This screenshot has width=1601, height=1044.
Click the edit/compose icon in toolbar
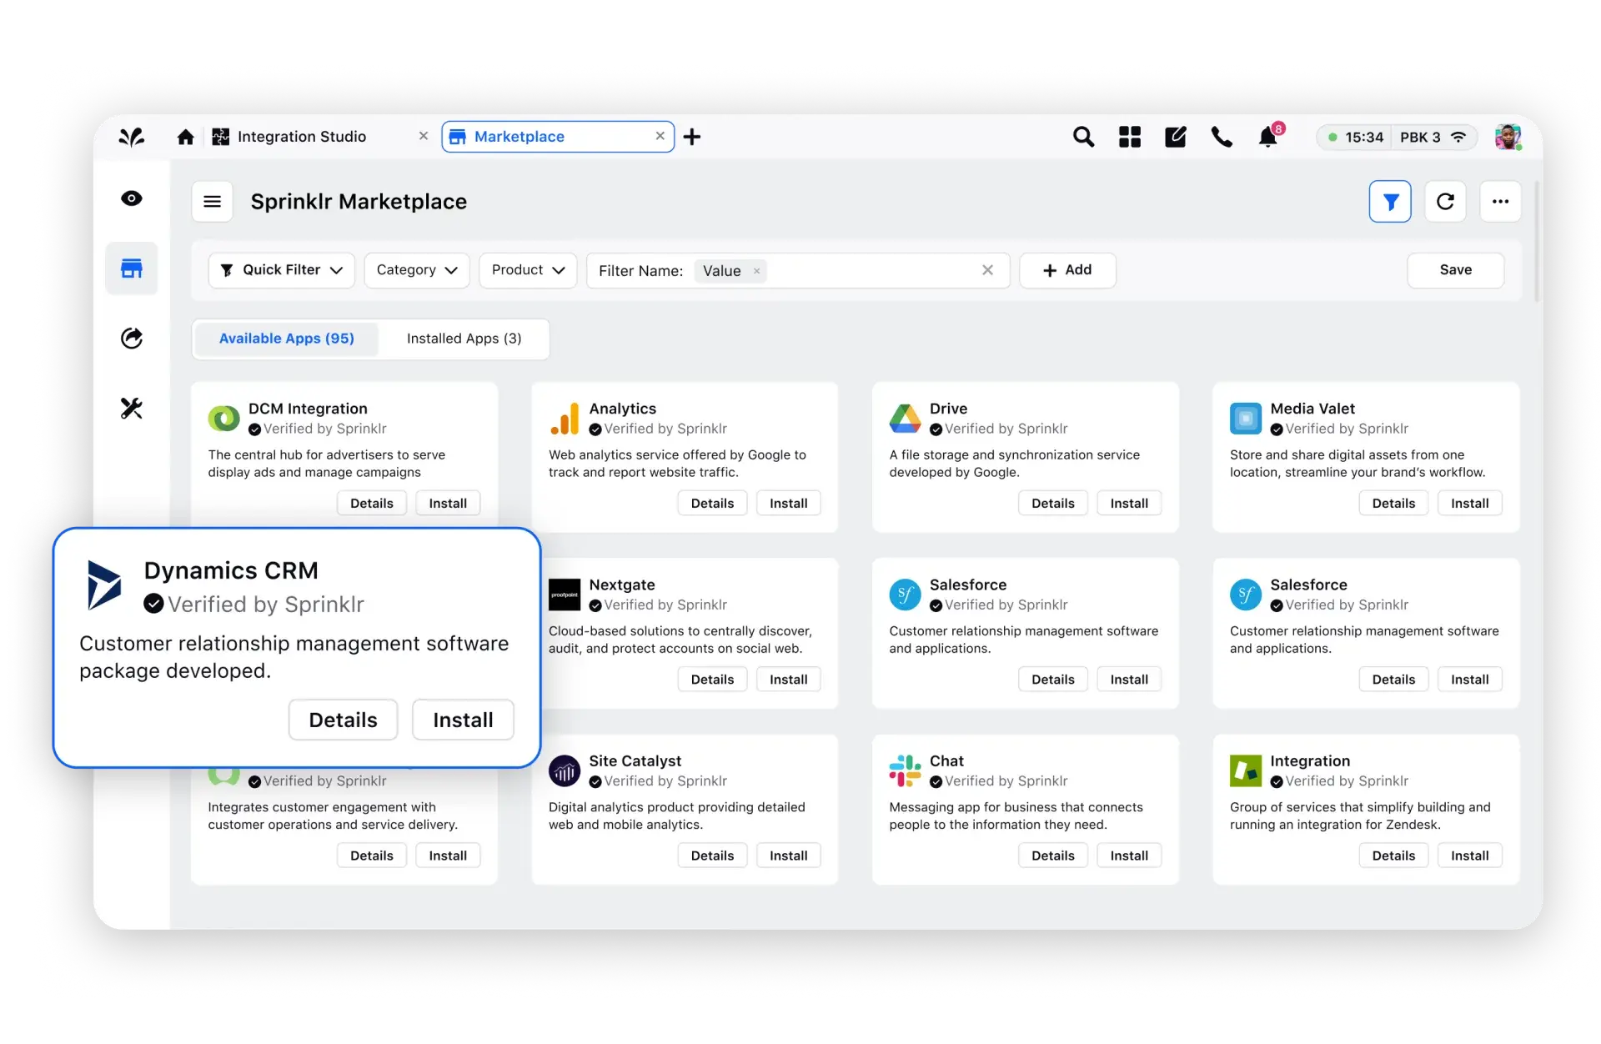(x=1174, y=137)
